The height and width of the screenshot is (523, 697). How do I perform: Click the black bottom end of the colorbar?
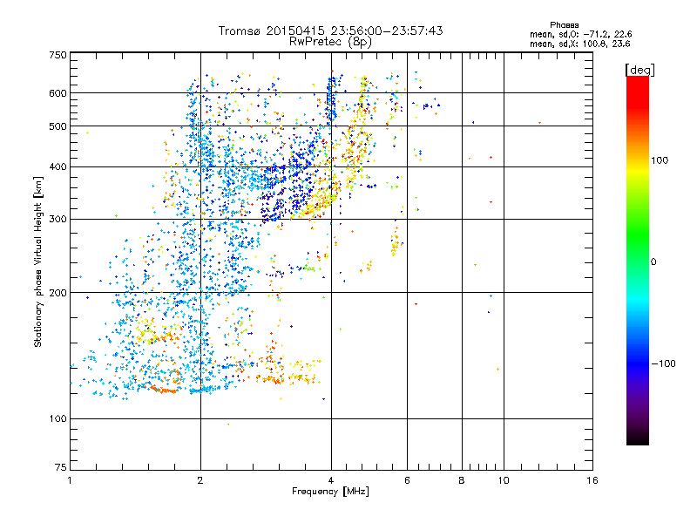point(638,440)
